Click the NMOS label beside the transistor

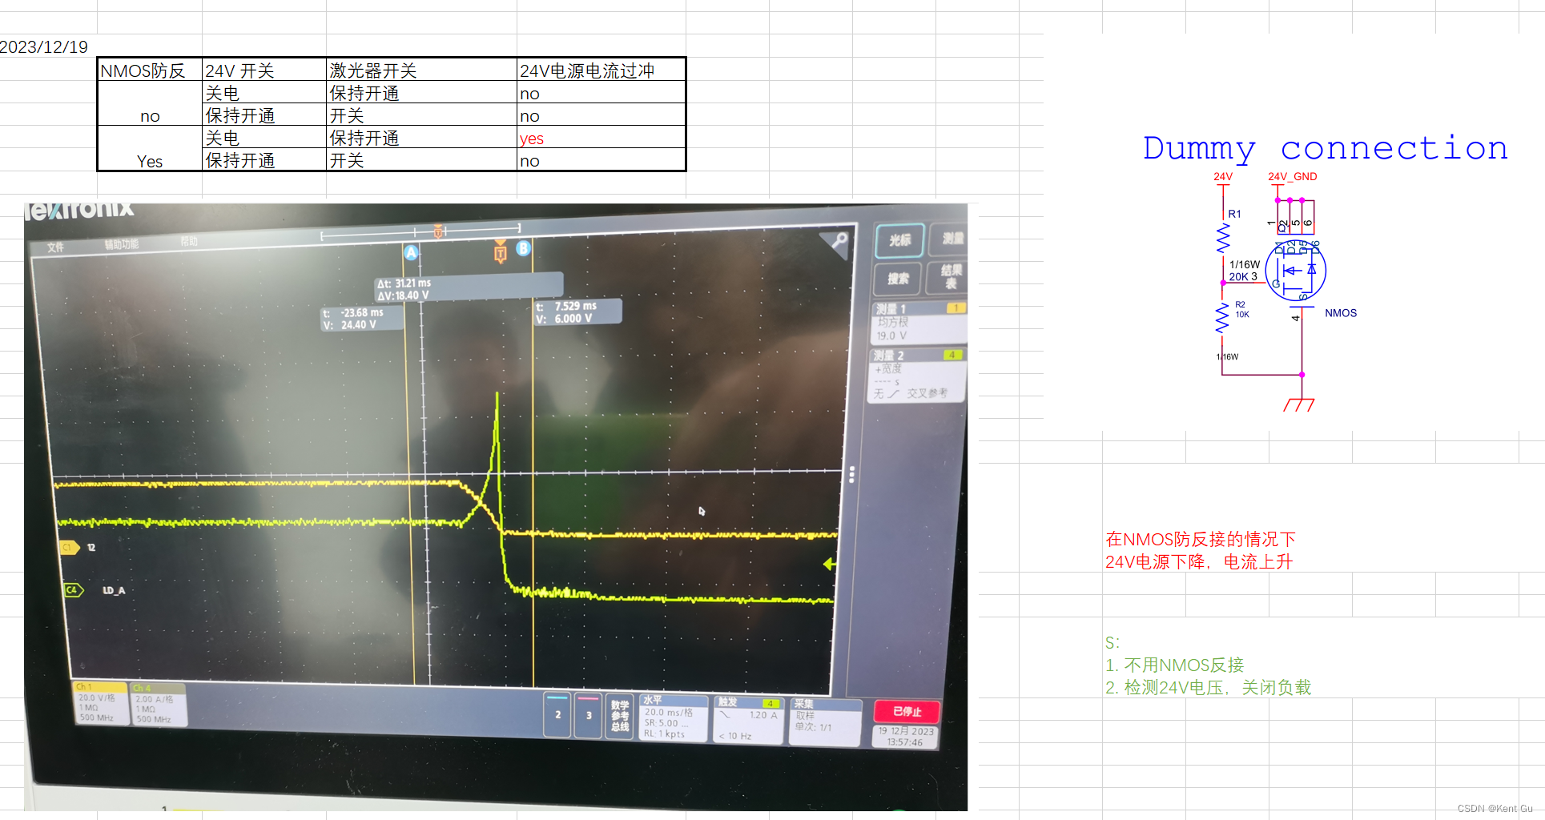coord(1341,313)
